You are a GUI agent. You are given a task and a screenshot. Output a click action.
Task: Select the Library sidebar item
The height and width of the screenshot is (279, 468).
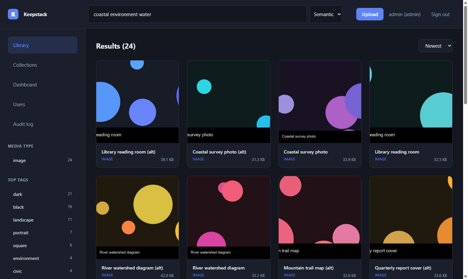42,45
